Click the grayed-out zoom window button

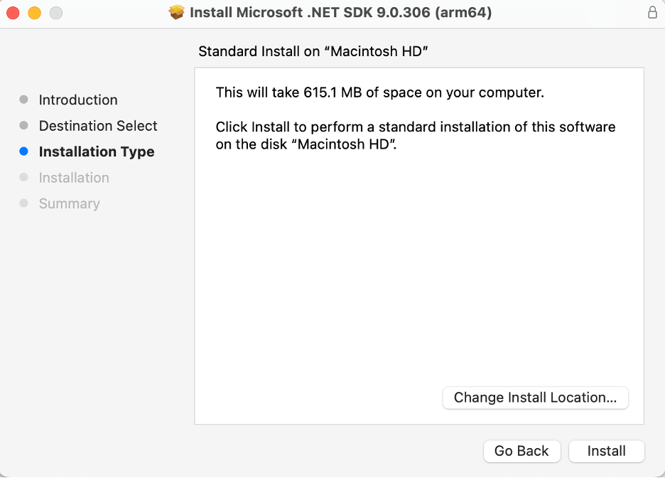(x=55, y=13)
